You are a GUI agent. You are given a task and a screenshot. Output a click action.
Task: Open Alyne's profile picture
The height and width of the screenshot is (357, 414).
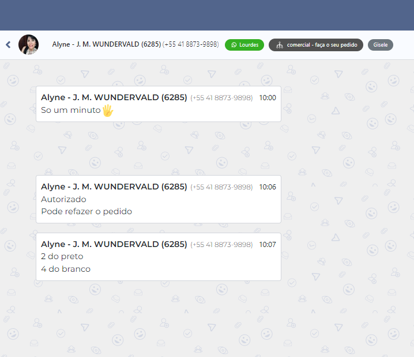28,45
